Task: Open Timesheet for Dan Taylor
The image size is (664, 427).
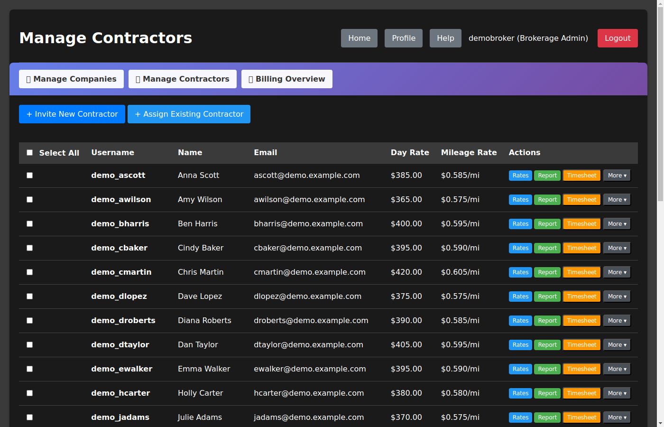Action: coord(581,345)
